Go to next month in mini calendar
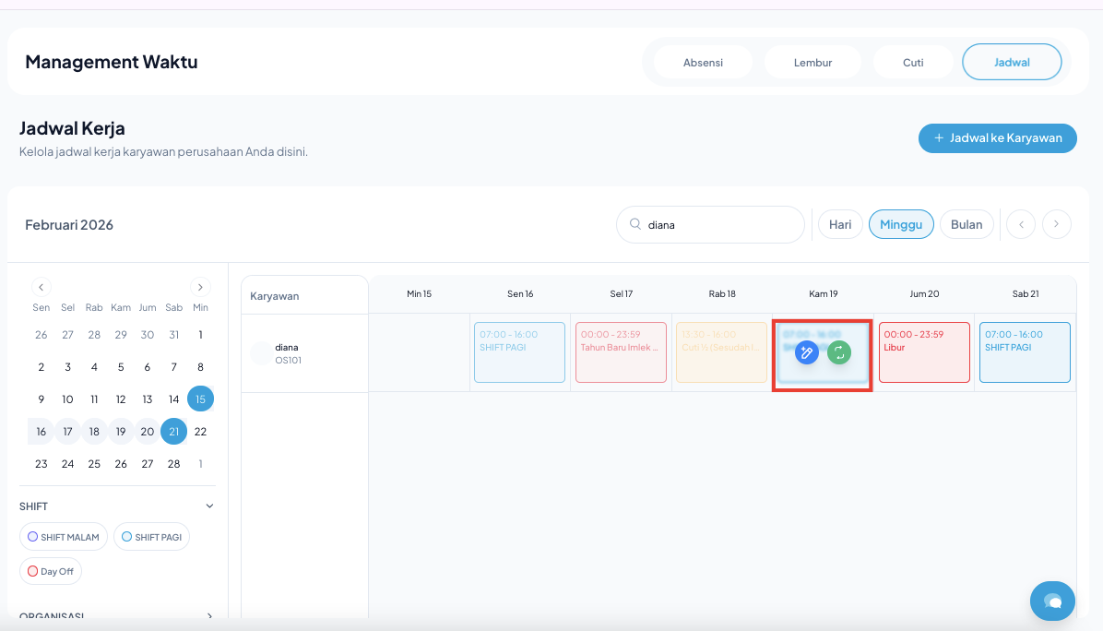Image resolution: width=1103 pixels, height=631 pixels. [200, 287]
